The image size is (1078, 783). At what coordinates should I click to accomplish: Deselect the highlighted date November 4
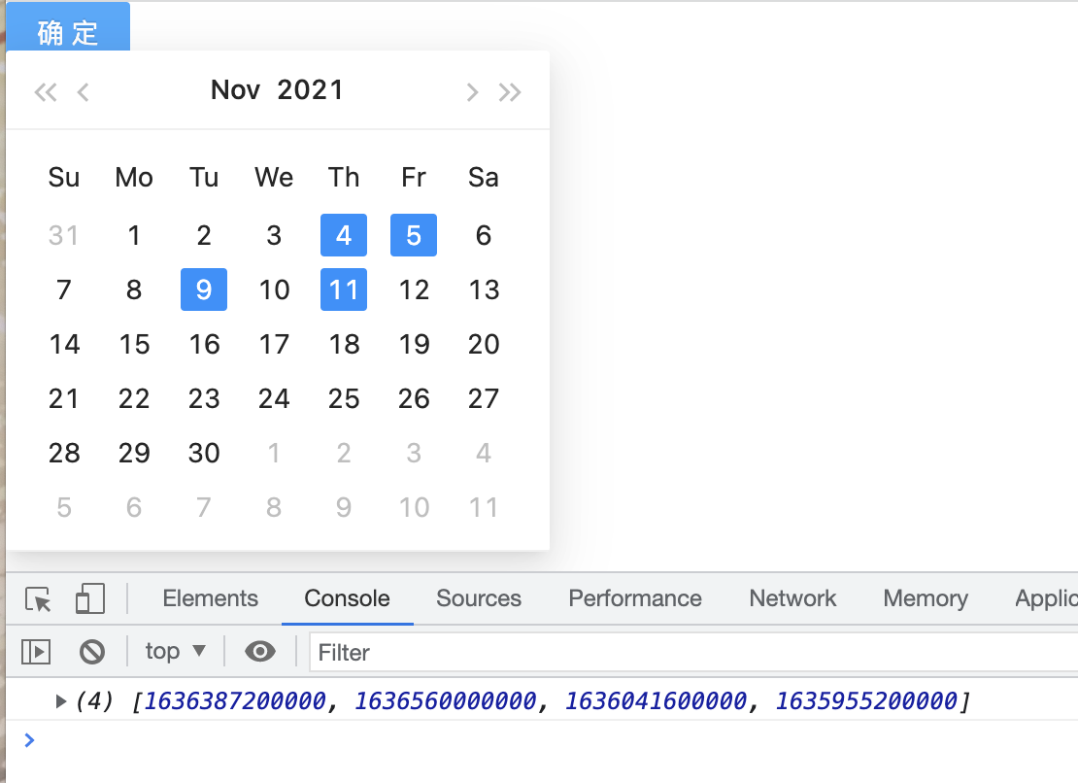pos(344,235)
